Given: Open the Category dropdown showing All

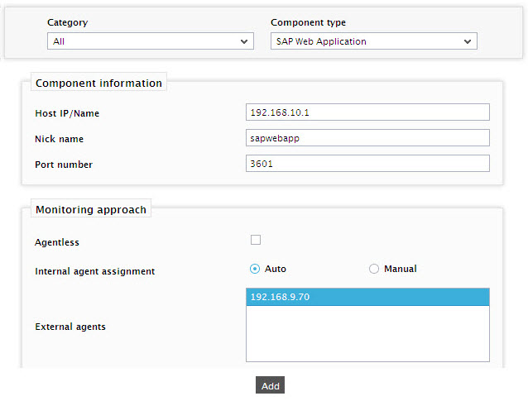Looking at the screenshot, I should [x=150, y=41].
